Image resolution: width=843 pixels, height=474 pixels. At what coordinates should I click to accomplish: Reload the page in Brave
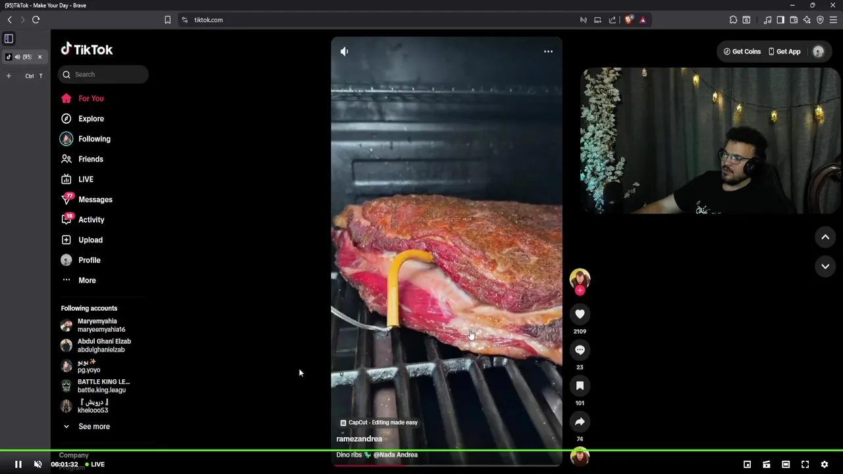pyautogui.click(x=36, y=20)
